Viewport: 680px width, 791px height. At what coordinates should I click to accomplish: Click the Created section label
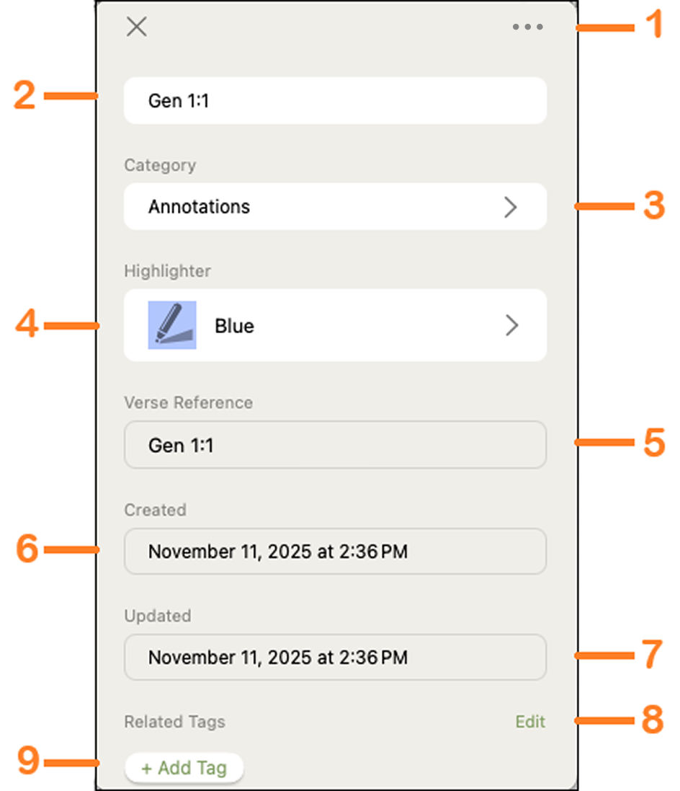coord(156,510)
